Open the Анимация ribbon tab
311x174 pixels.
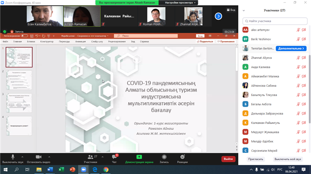[80, 42]
